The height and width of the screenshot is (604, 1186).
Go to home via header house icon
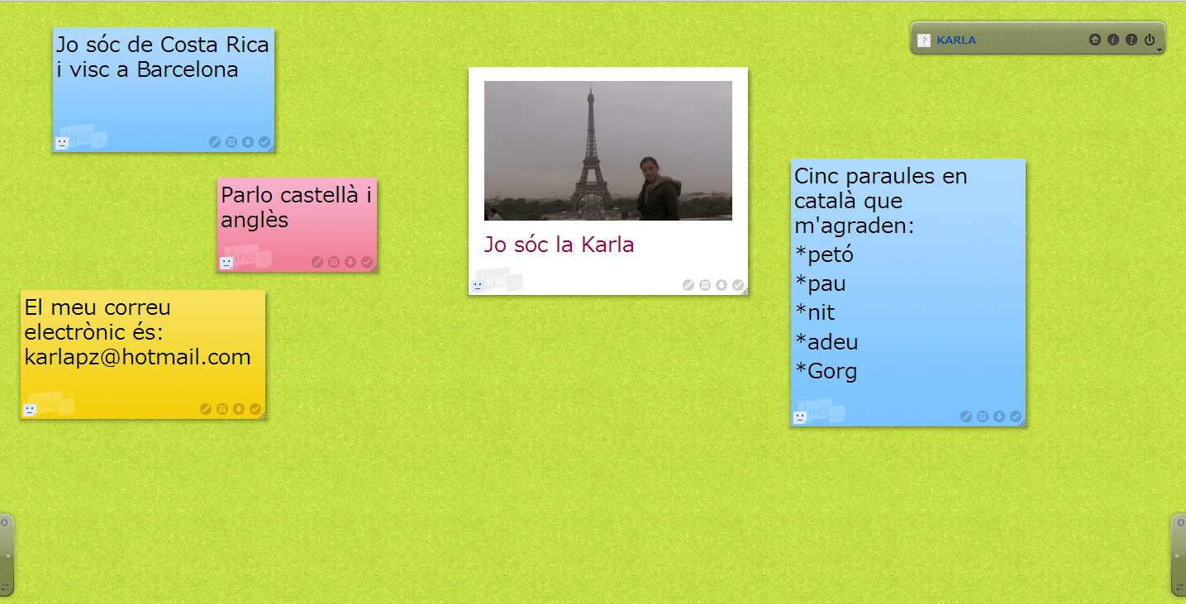pos(1095,40)
